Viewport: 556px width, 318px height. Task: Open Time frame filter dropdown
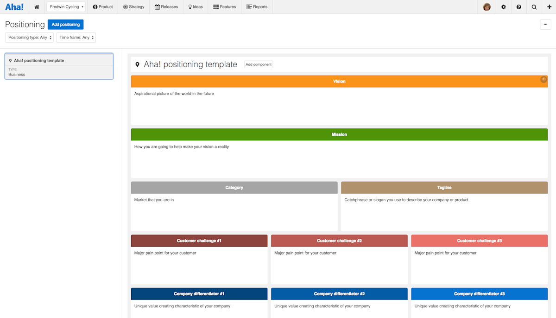coord(76,38)
